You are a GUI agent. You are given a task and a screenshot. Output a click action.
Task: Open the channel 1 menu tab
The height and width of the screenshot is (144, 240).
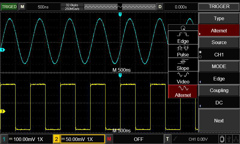[x=4, y=139]
